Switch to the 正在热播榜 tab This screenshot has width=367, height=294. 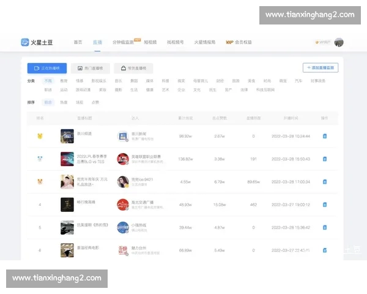tap(47, 68)
